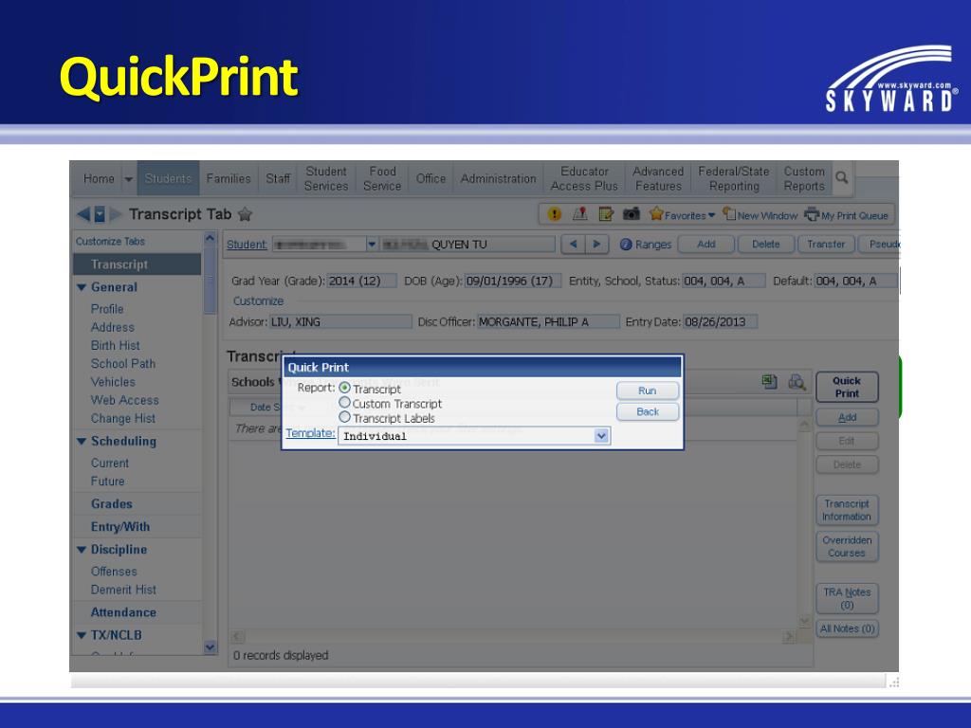
Task: Click the Transcript Information button
Action: 847,510
